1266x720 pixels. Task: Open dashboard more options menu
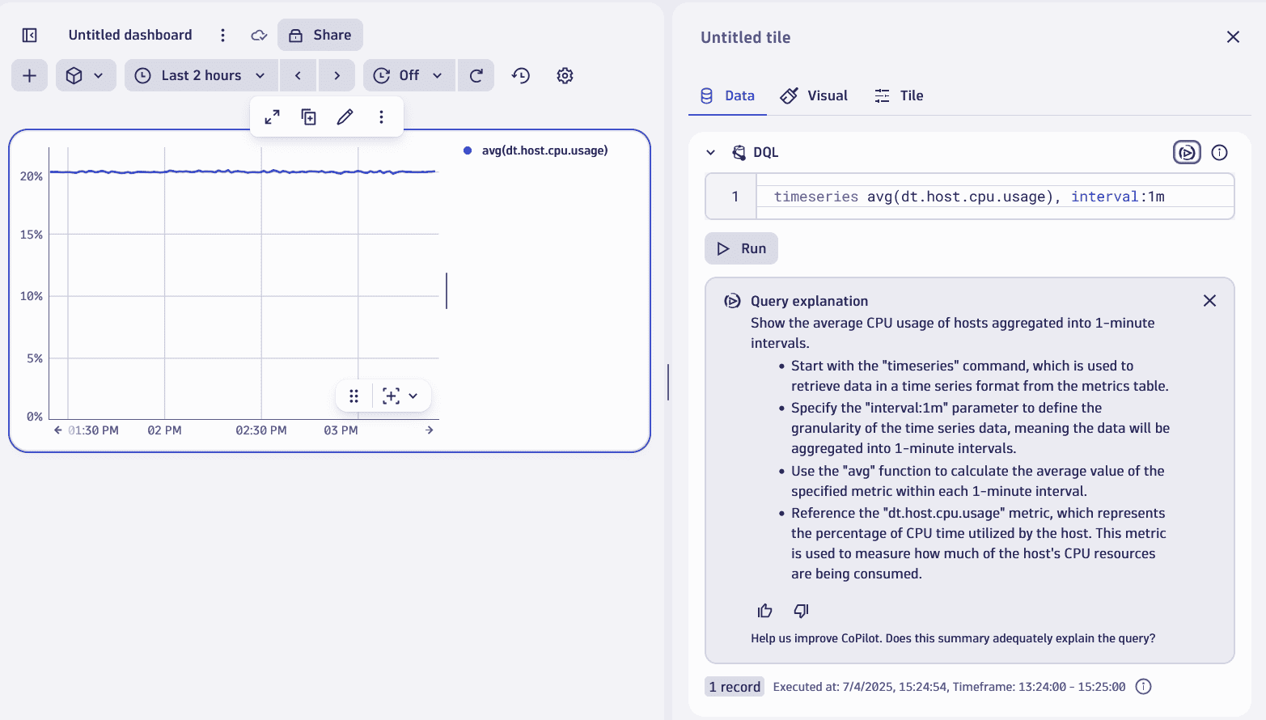click(222, 35)
